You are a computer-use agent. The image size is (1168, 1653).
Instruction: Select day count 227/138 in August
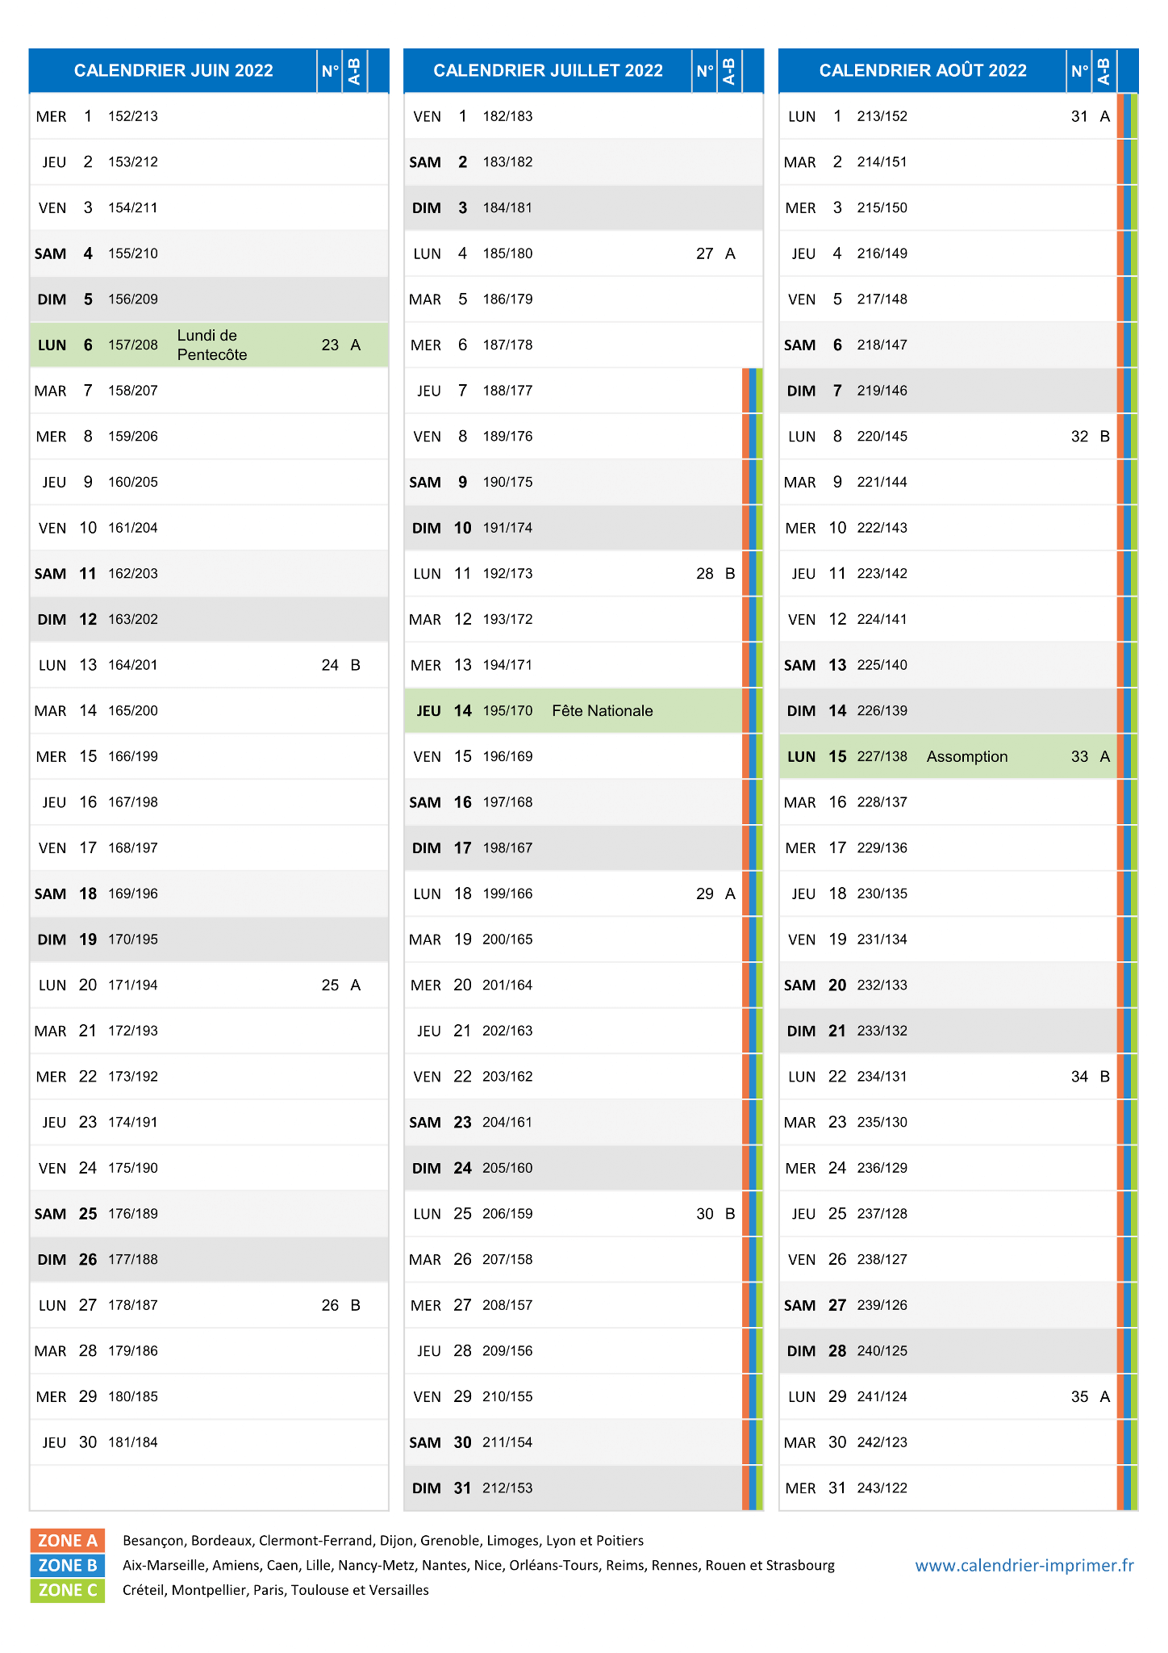pyautogui.click(x=882, y=757)
